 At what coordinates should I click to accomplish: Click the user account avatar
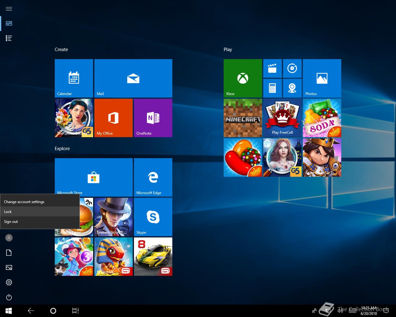point(9,238)
